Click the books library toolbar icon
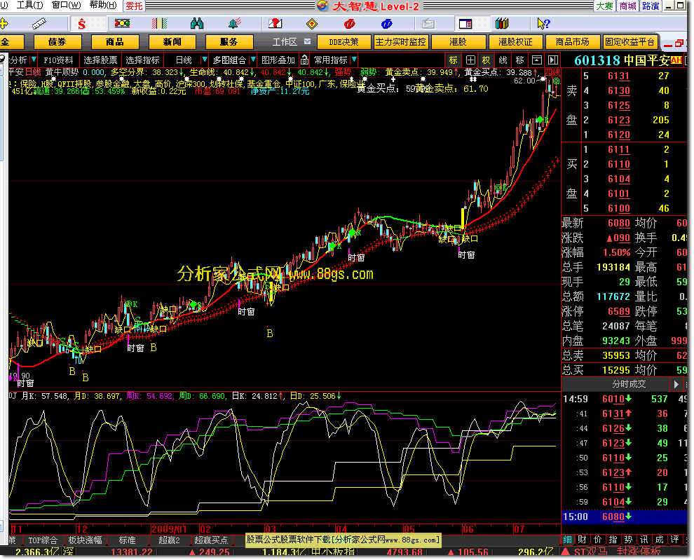The width and height of the screenshot is (694, 560). [x=502, y=23]
